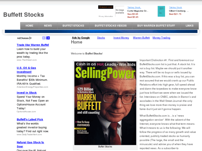This screenshot has width=202, height=151.
Task: Click the AdChoices triangle icon
Action: point(31,38)
